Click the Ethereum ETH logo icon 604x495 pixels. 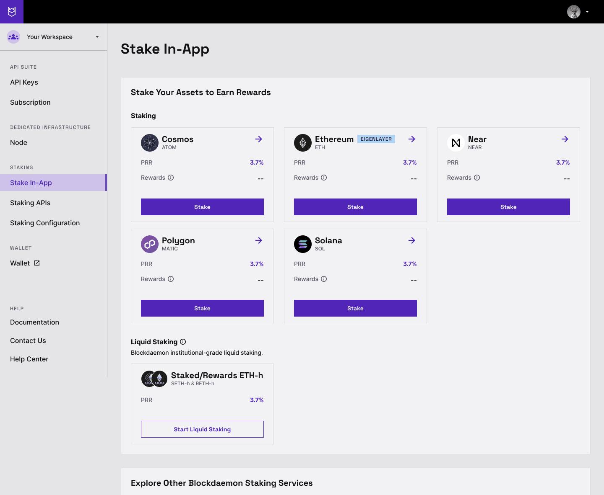303,143
